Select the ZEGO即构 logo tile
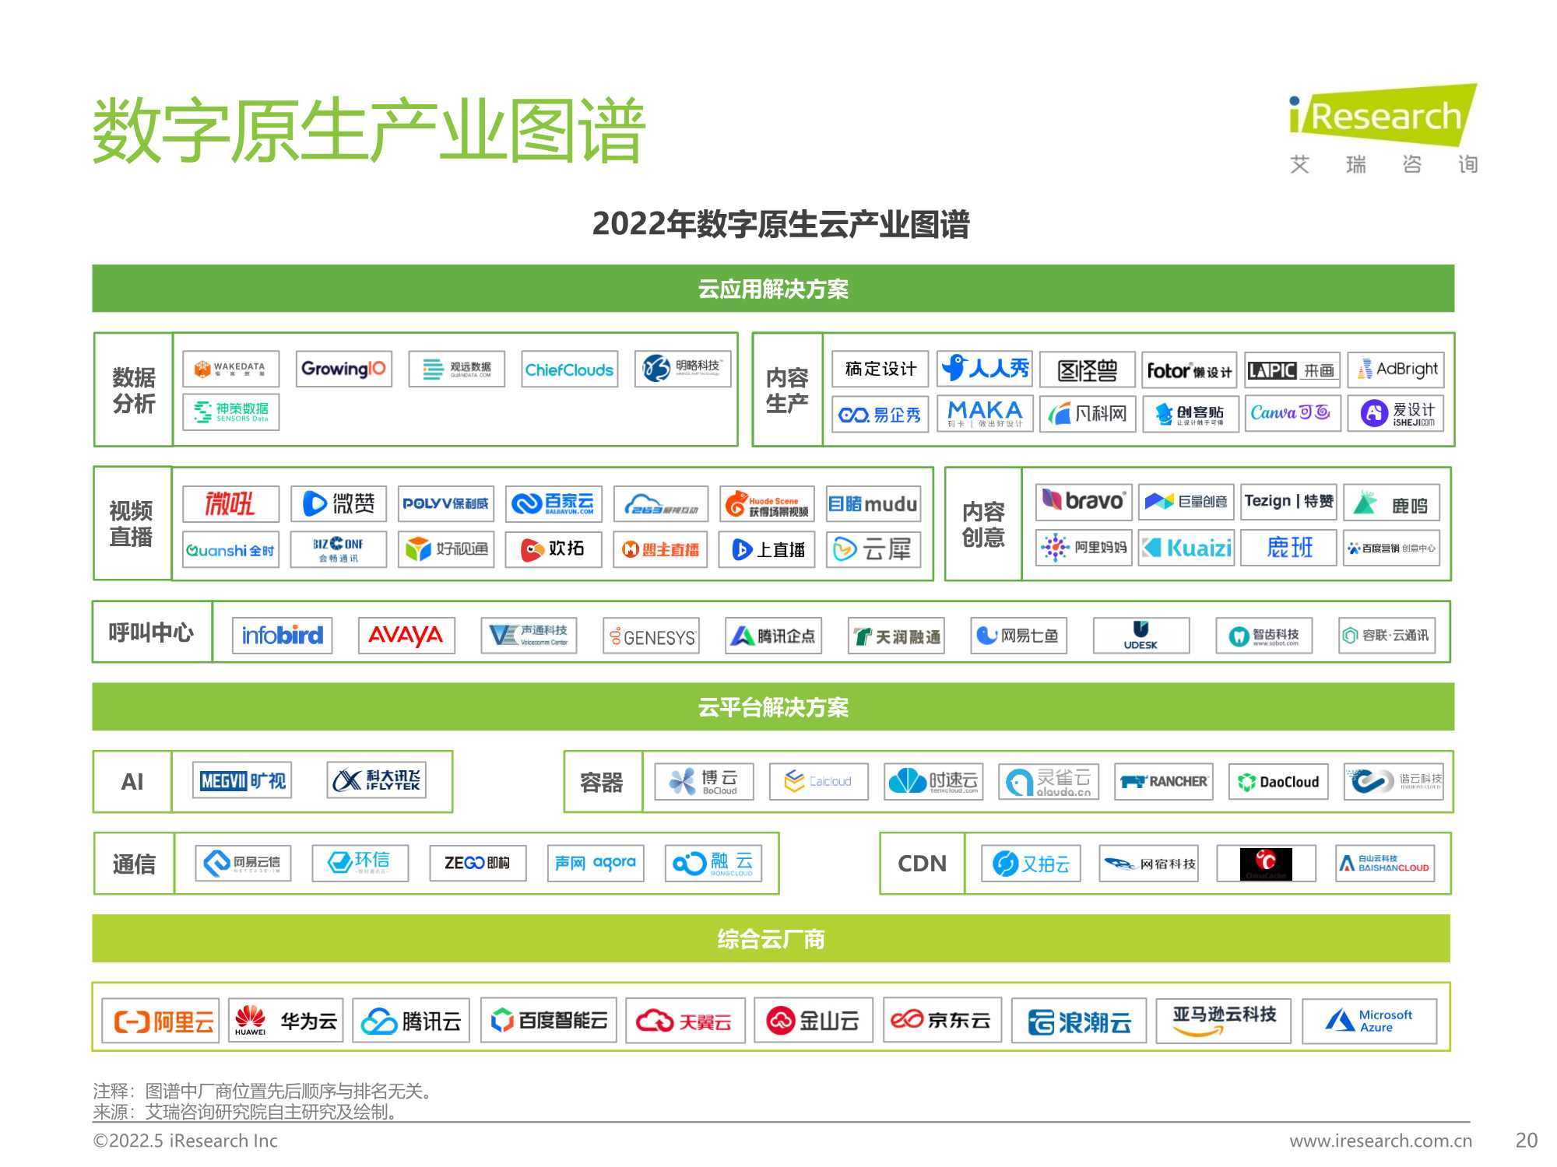The image size is (1557, 1167). (478, 864)
